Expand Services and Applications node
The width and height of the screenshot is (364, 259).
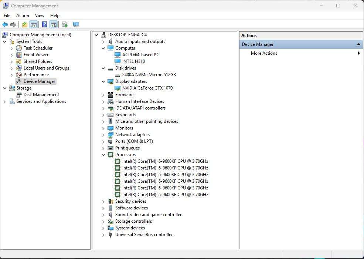[x=5, y=101]
